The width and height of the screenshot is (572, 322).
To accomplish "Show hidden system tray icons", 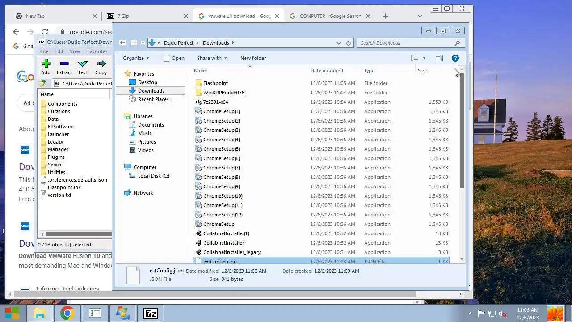I will (470, 314).
